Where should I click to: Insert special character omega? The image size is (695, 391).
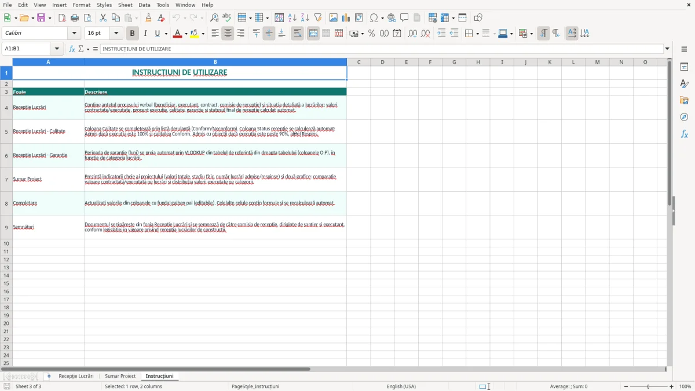[374, 18]
